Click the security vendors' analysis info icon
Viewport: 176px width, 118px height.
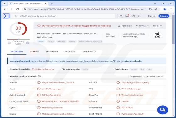tap(39, 76)
